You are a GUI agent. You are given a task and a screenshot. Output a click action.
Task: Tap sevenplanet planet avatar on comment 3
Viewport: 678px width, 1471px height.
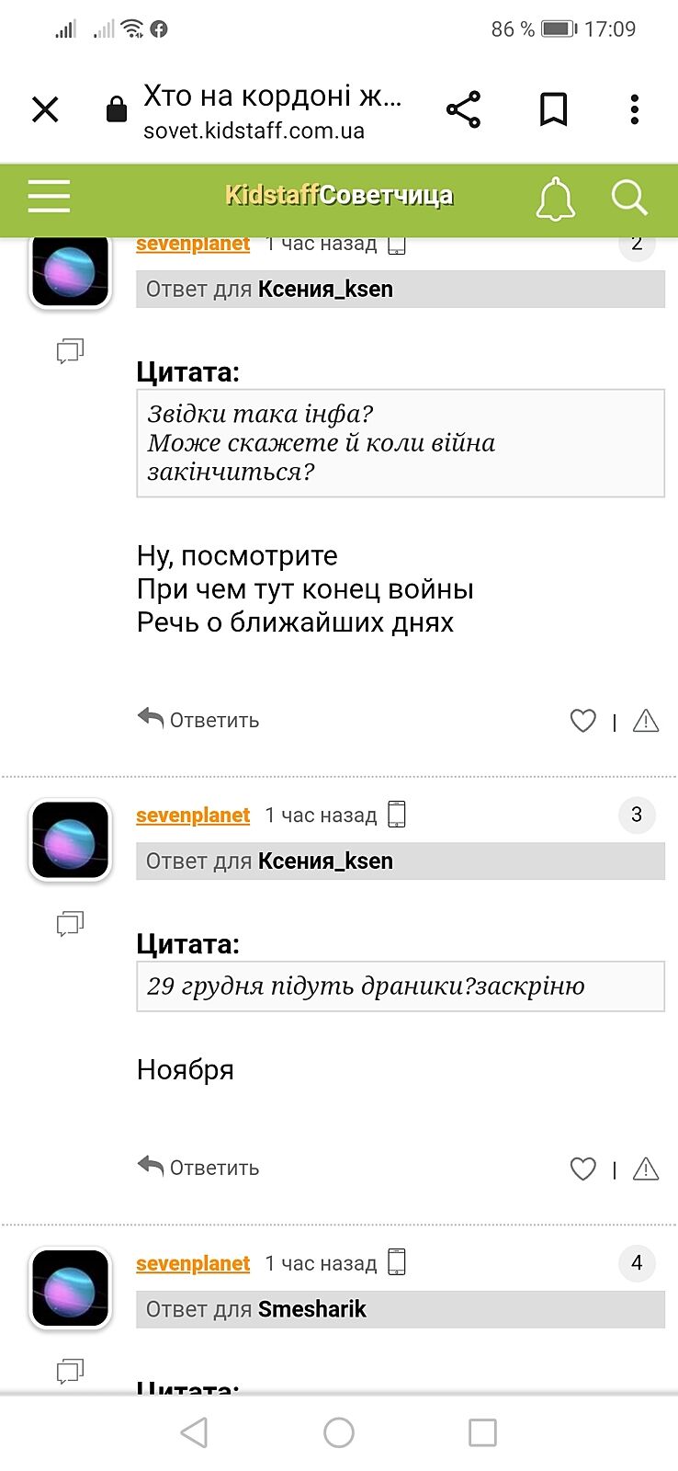(x=71, y=840)
